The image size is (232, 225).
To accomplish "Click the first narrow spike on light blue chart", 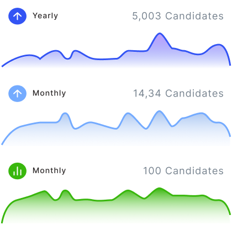I will [65, 114].
